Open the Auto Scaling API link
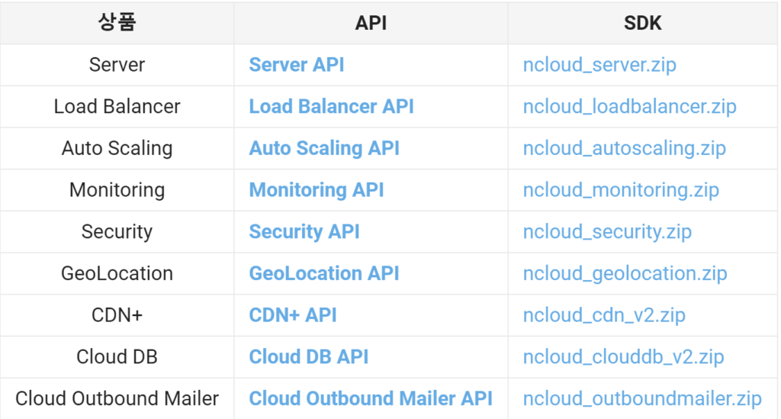The image size is (781, 419). 324,149
